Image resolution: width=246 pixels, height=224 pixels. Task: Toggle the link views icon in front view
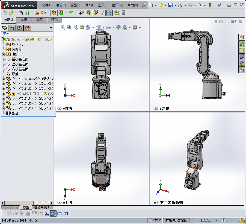60,109
